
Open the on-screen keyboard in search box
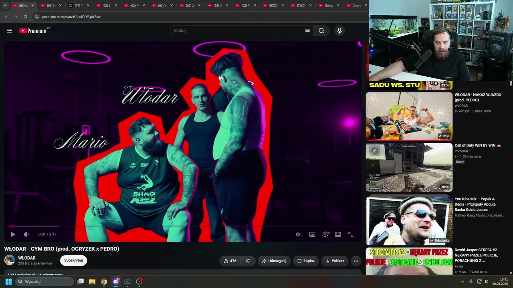click(307, 31)
